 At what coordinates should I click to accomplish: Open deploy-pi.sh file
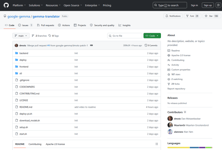click(26, 114)
